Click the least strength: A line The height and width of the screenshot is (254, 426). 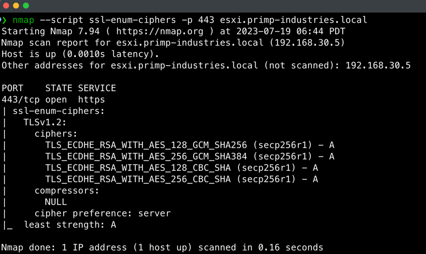pyautogui.click(x=70, y=225)
